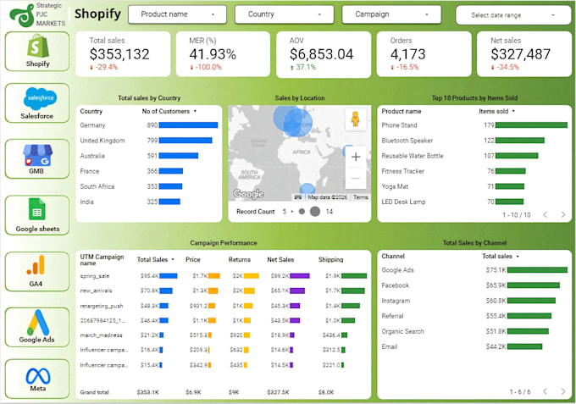Select the new_arrivals campaign row

(224, 291)
